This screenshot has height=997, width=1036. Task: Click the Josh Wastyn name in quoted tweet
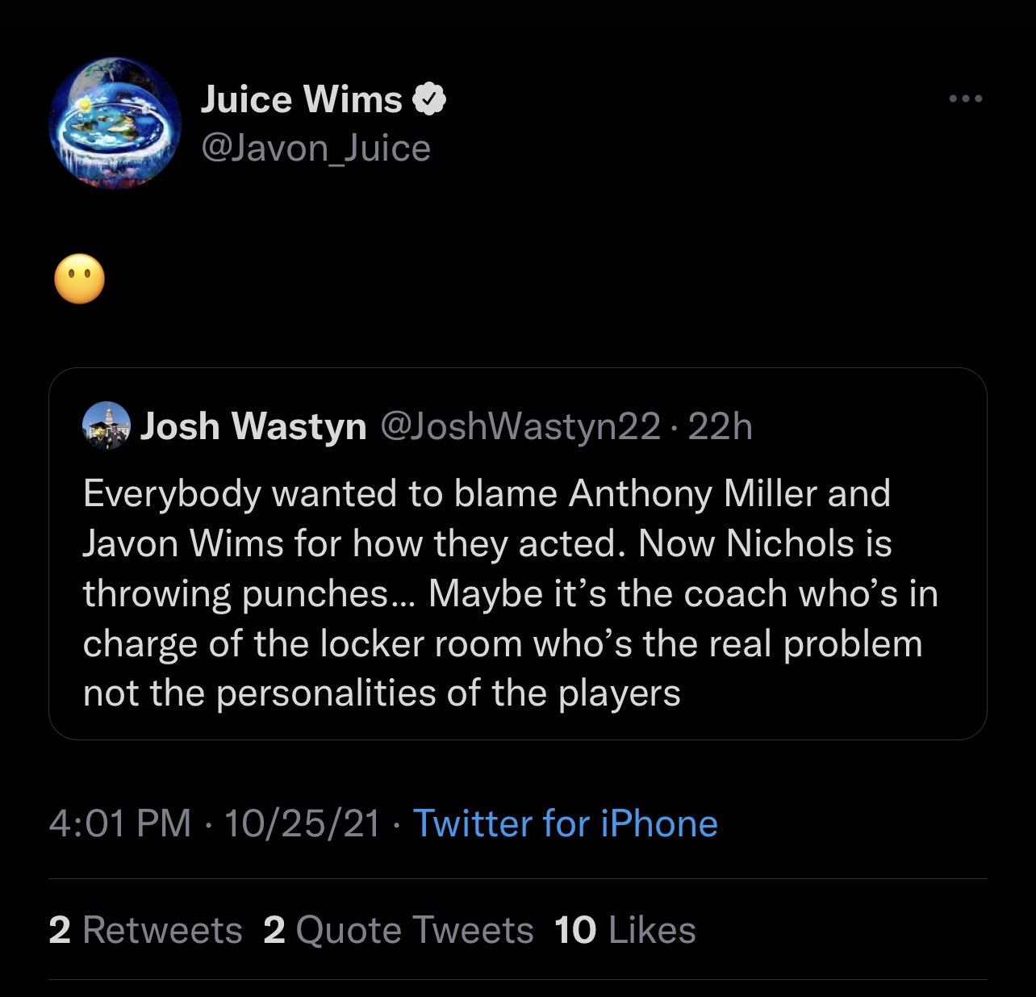coord(253,426)
